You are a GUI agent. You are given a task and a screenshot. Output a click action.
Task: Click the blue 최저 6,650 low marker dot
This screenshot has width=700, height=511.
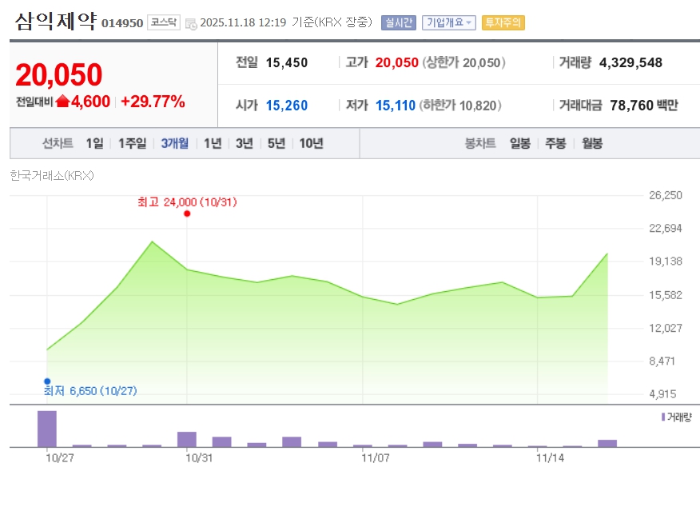click(x=47, y=381)
